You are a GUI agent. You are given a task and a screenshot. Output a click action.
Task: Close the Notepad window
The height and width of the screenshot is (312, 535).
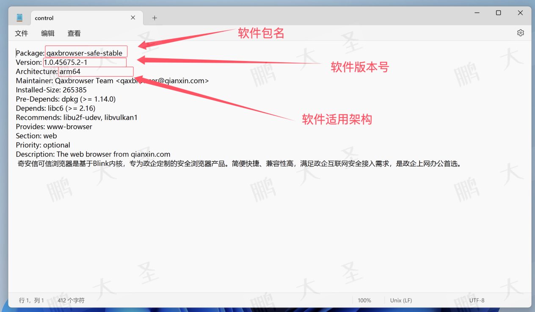click(520, 13)
